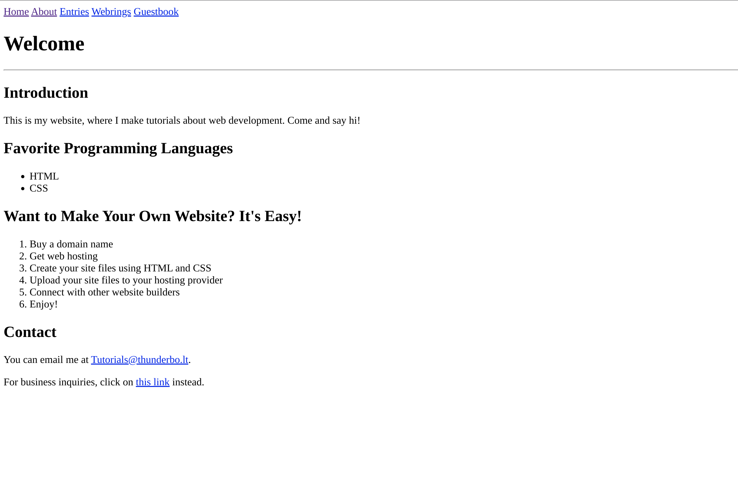
Task: Follow the 'this link' business inquiries link
Action: (152, 382)
